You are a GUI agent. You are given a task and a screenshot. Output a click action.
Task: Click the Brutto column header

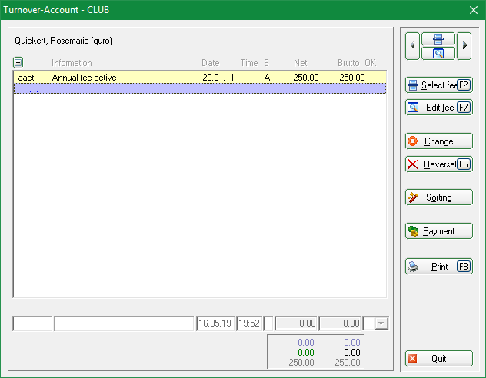[x=348, y=63]
